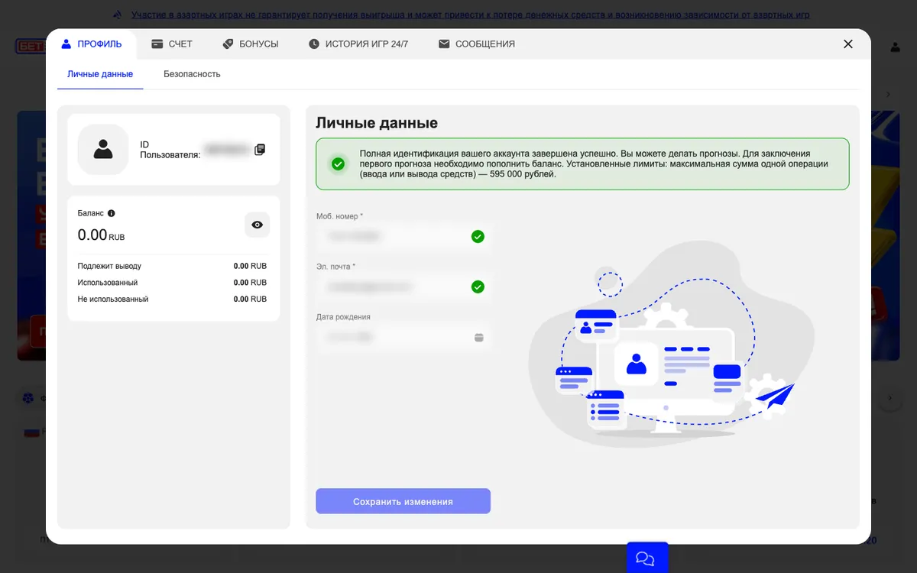The width and height of the screenshot is (917, 573).
Task: Click the account icon in page header
Action: point(895,47)
